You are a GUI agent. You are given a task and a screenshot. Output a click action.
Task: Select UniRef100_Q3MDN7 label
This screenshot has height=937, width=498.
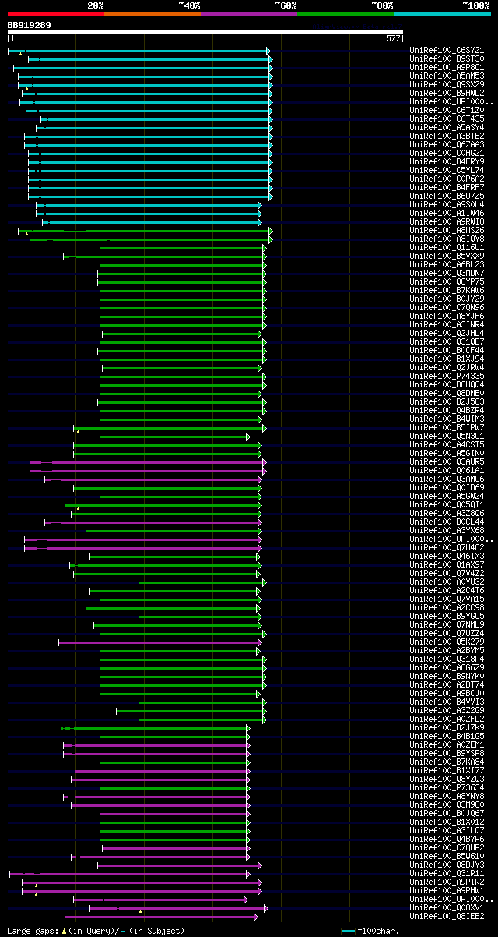[x=448, y=273]
